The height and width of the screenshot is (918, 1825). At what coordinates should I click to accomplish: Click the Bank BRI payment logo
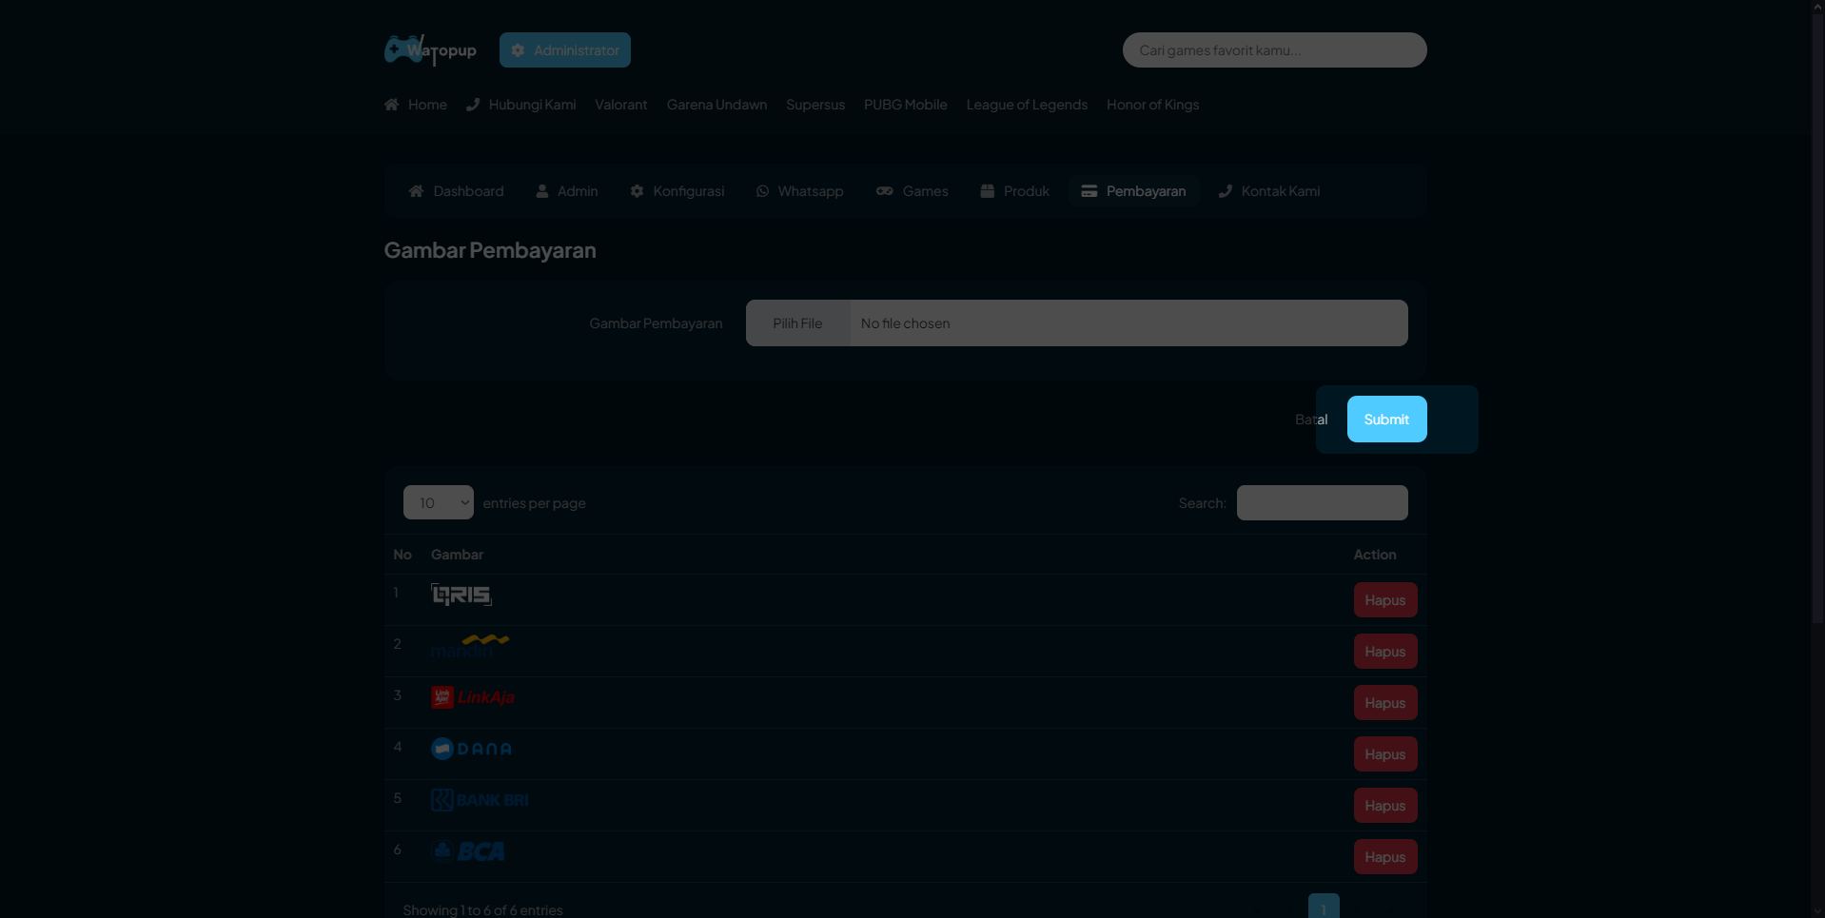480,800
